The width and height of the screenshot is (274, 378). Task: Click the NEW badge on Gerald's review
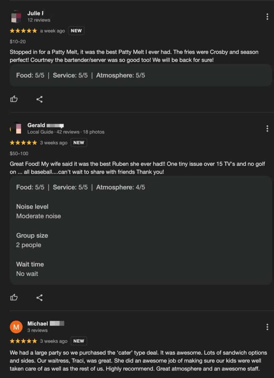79,142
